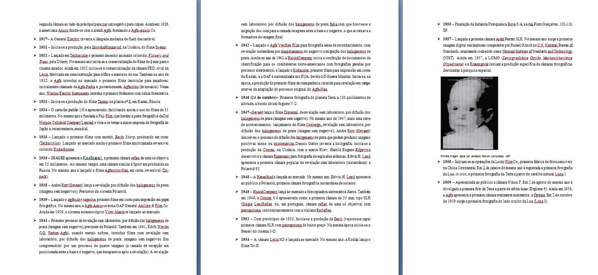598x275 pixels.
Task: Click the '1954' year heading
Action: 246,239
